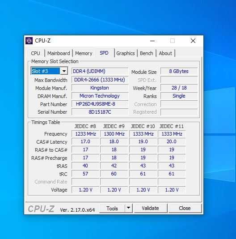
Task: Go to the Graphics tab
Action: [x=126, y=53]
